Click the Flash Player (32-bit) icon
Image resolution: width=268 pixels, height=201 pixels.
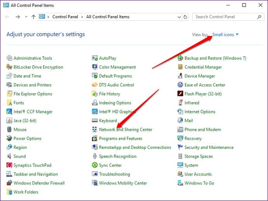[180, 94]
